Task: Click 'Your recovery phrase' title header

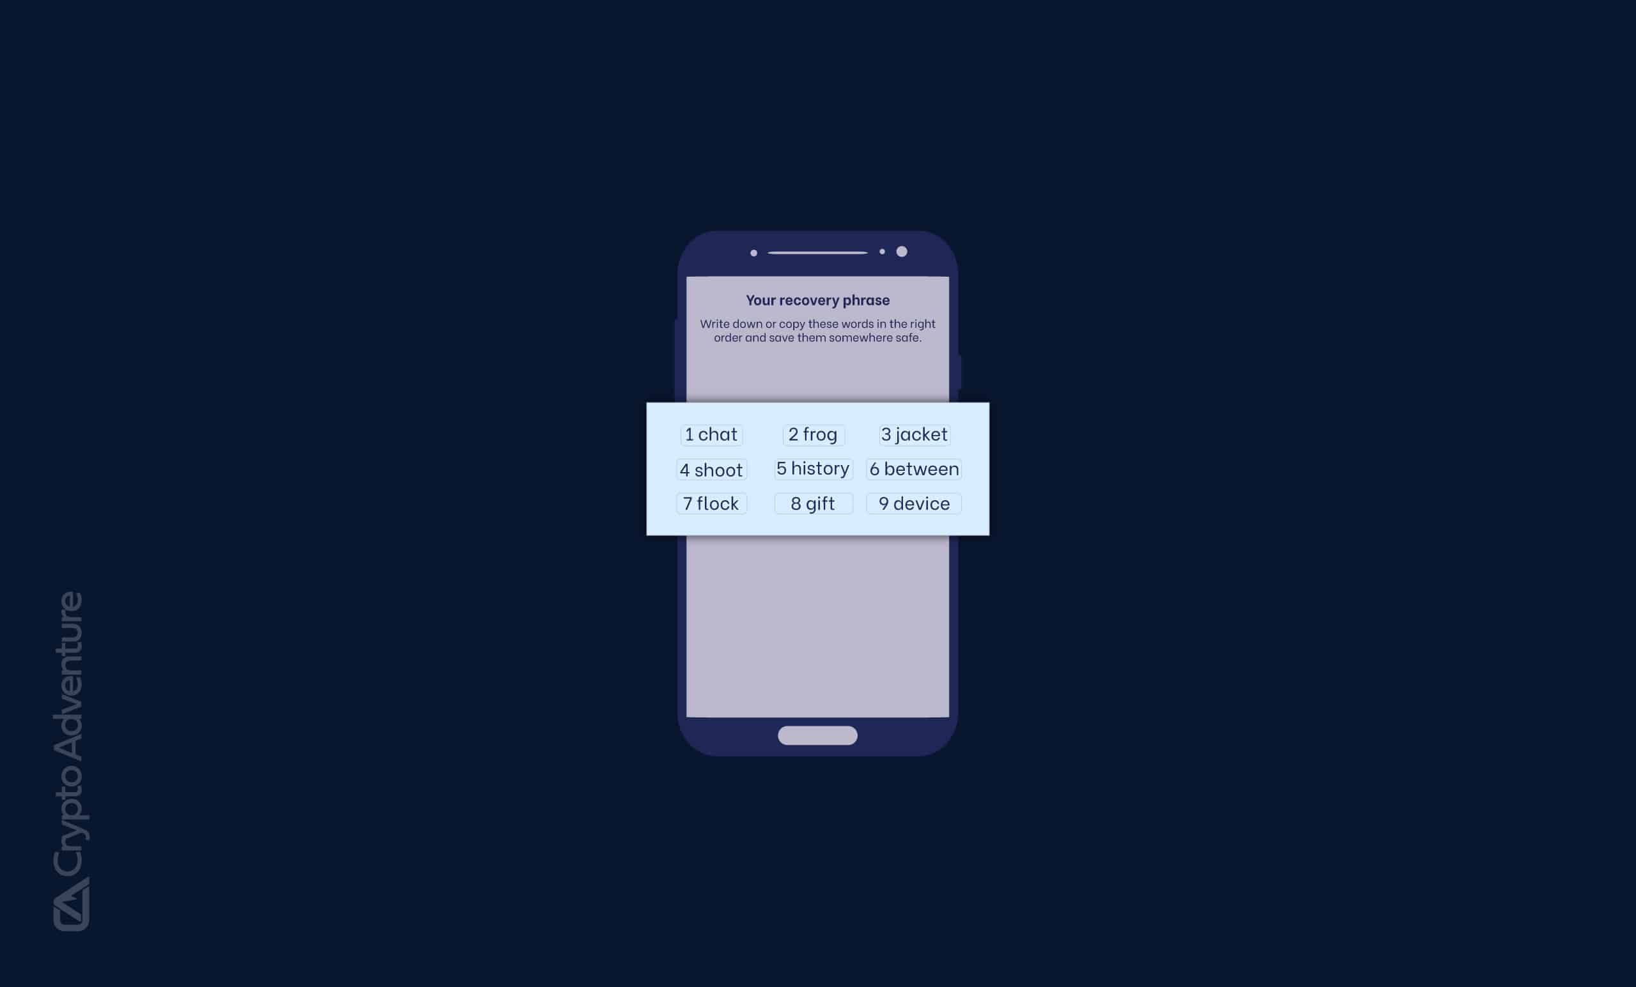Action: 818,299
